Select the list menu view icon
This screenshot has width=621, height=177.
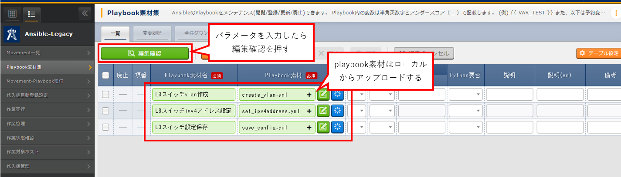click(31, 14)
